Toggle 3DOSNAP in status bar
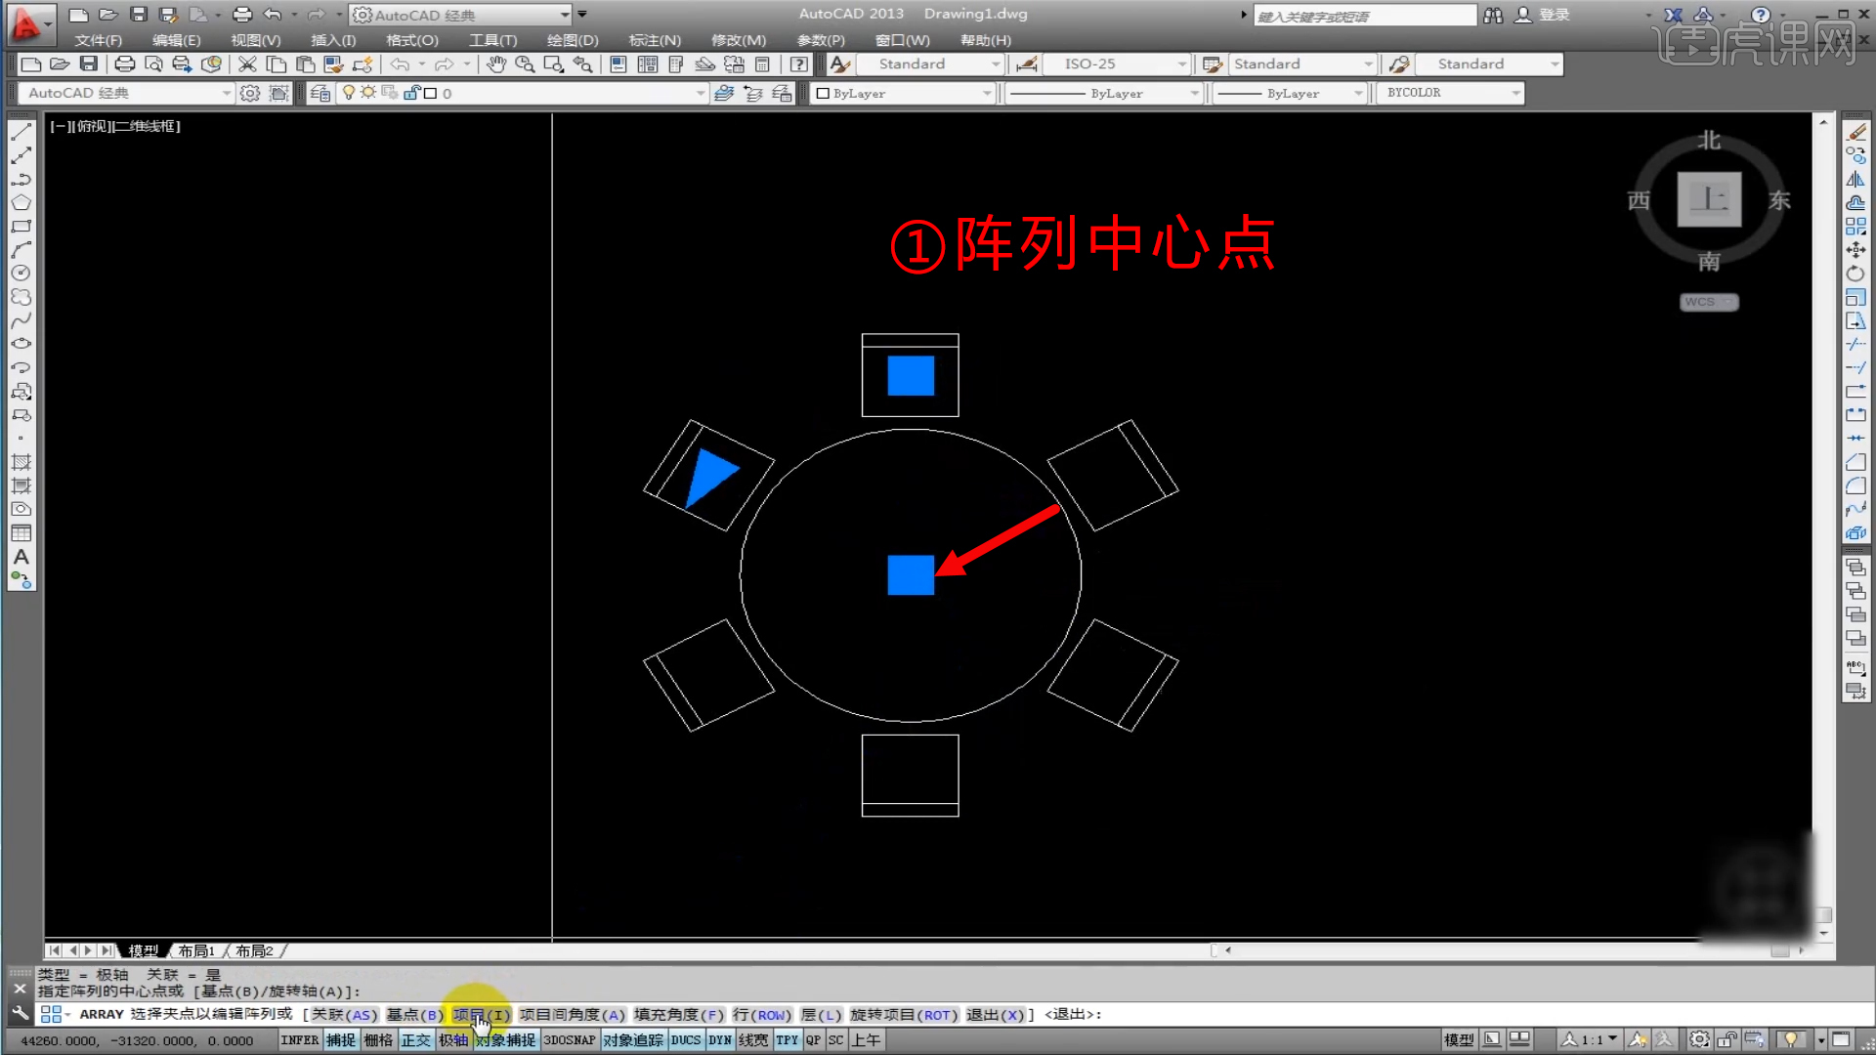 click(x=570, y=1040)
